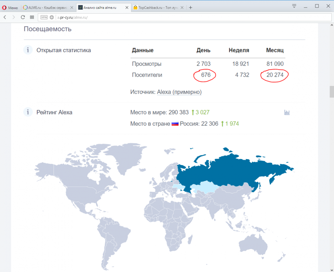This screenshot has height=272, width=334.
Task: Click daily visitors value 676
Action: click(x=206, y=75)
